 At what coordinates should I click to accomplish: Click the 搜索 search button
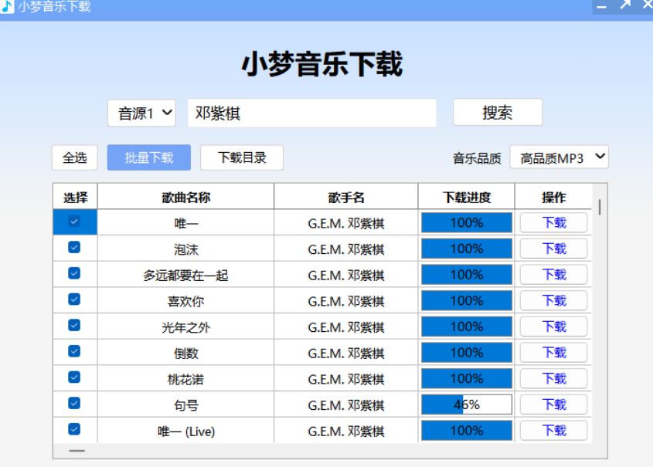497,112
